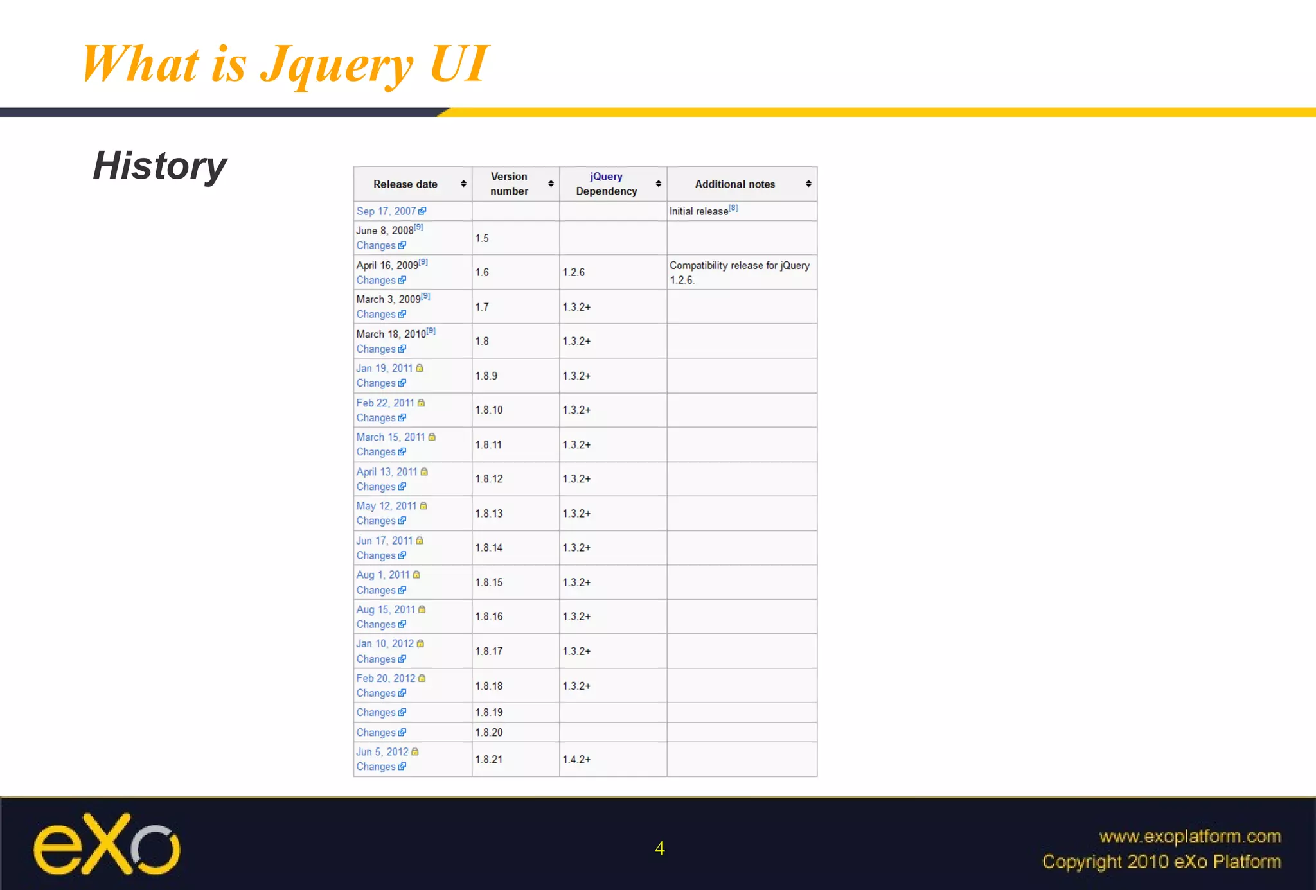Image resolution: width=1316 pixels, height=890 pixels.
Task: Click external icon of Changes under Jan 19, 2011
Action: pos(402,383)
